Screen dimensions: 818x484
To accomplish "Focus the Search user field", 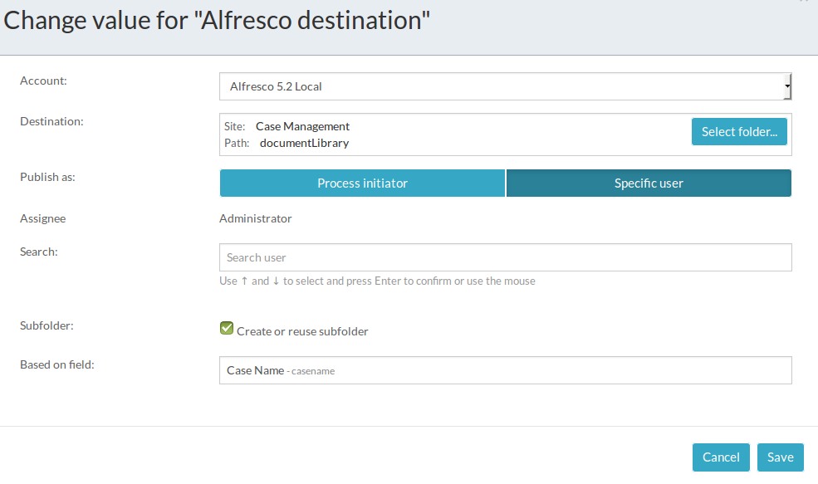I will tap(505, 257).
